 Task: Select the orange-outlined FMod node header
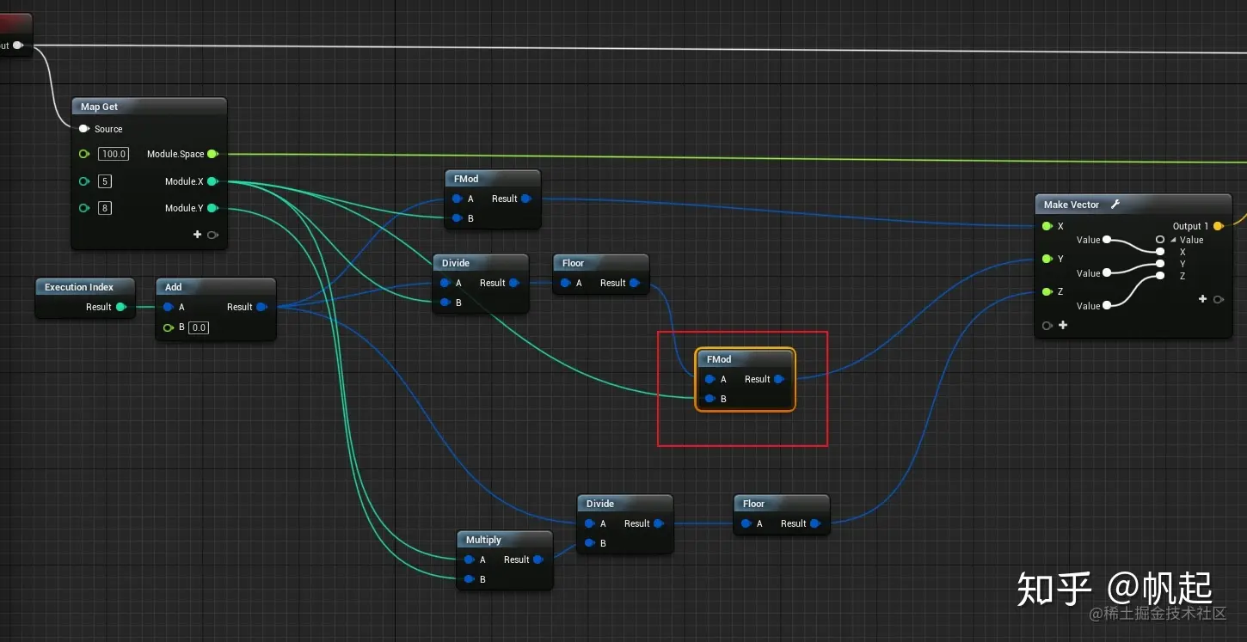[x=745, y=359]
